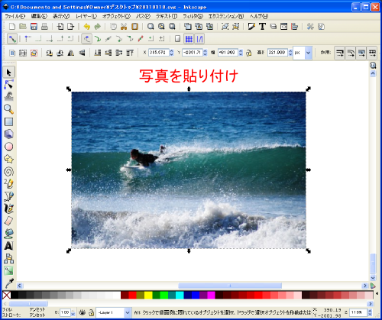Select the Dropper color picker tool
Image resolution: width=382 pixels, height=320 pixels.
[9, 283]
